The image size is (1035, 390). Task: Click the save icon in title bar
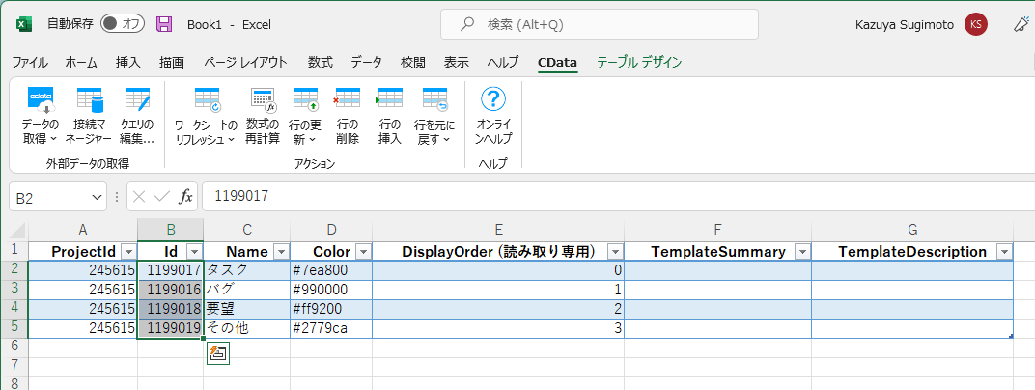164,24
